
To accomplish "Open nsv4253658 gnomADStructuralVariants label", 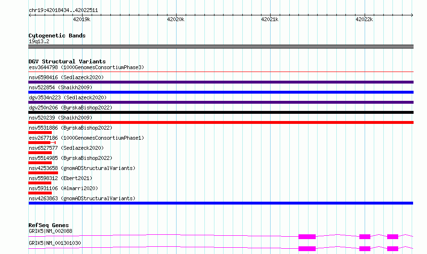I will coord(82,168).
